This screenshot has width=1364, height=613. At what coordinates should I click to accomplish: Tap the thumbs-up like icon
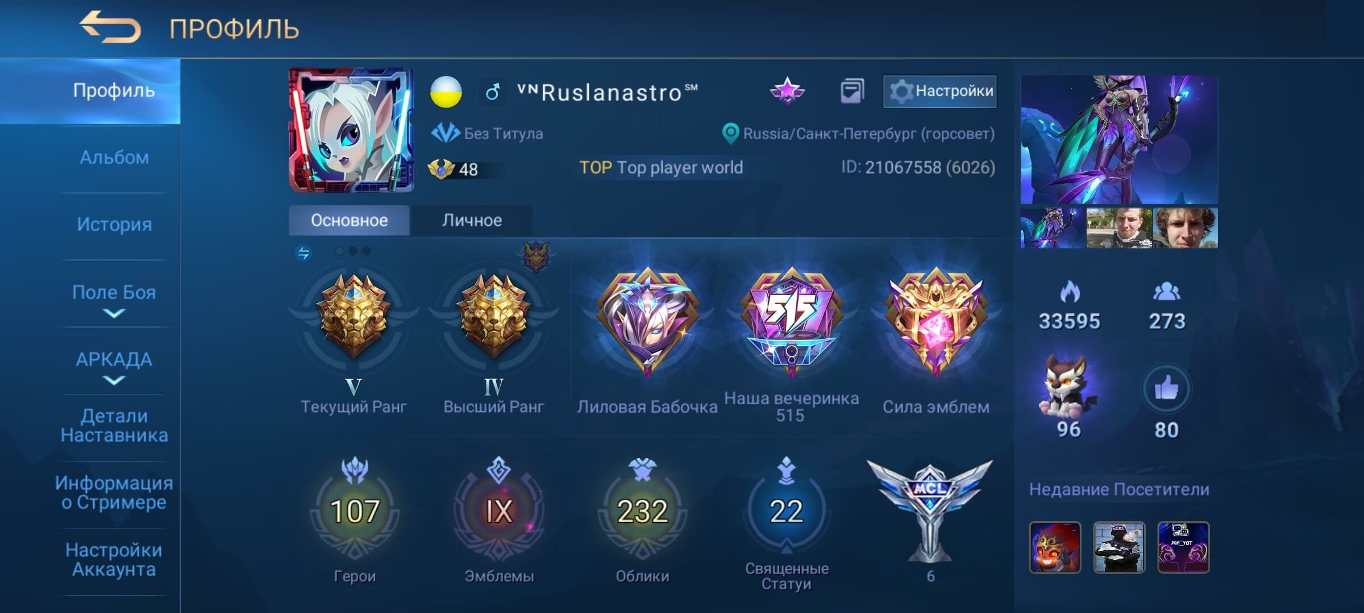pos(1166,389)
